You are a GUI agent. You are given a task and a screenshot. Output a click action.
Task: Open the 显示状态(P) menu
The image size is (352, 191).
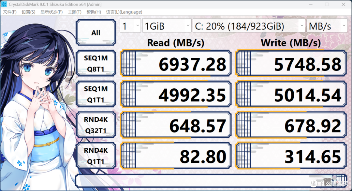point(51,12)
